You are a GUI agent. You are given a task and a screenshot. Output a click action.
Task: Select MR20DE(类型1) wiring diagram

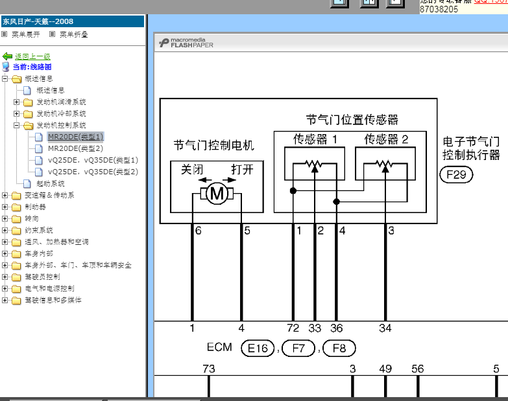coord(75,137)
